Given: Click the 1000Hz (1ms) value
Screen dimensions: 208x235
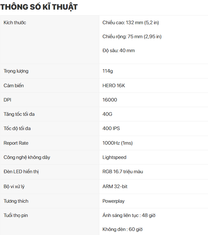Looking at the screenshot, I should click(x=117, y=143).
